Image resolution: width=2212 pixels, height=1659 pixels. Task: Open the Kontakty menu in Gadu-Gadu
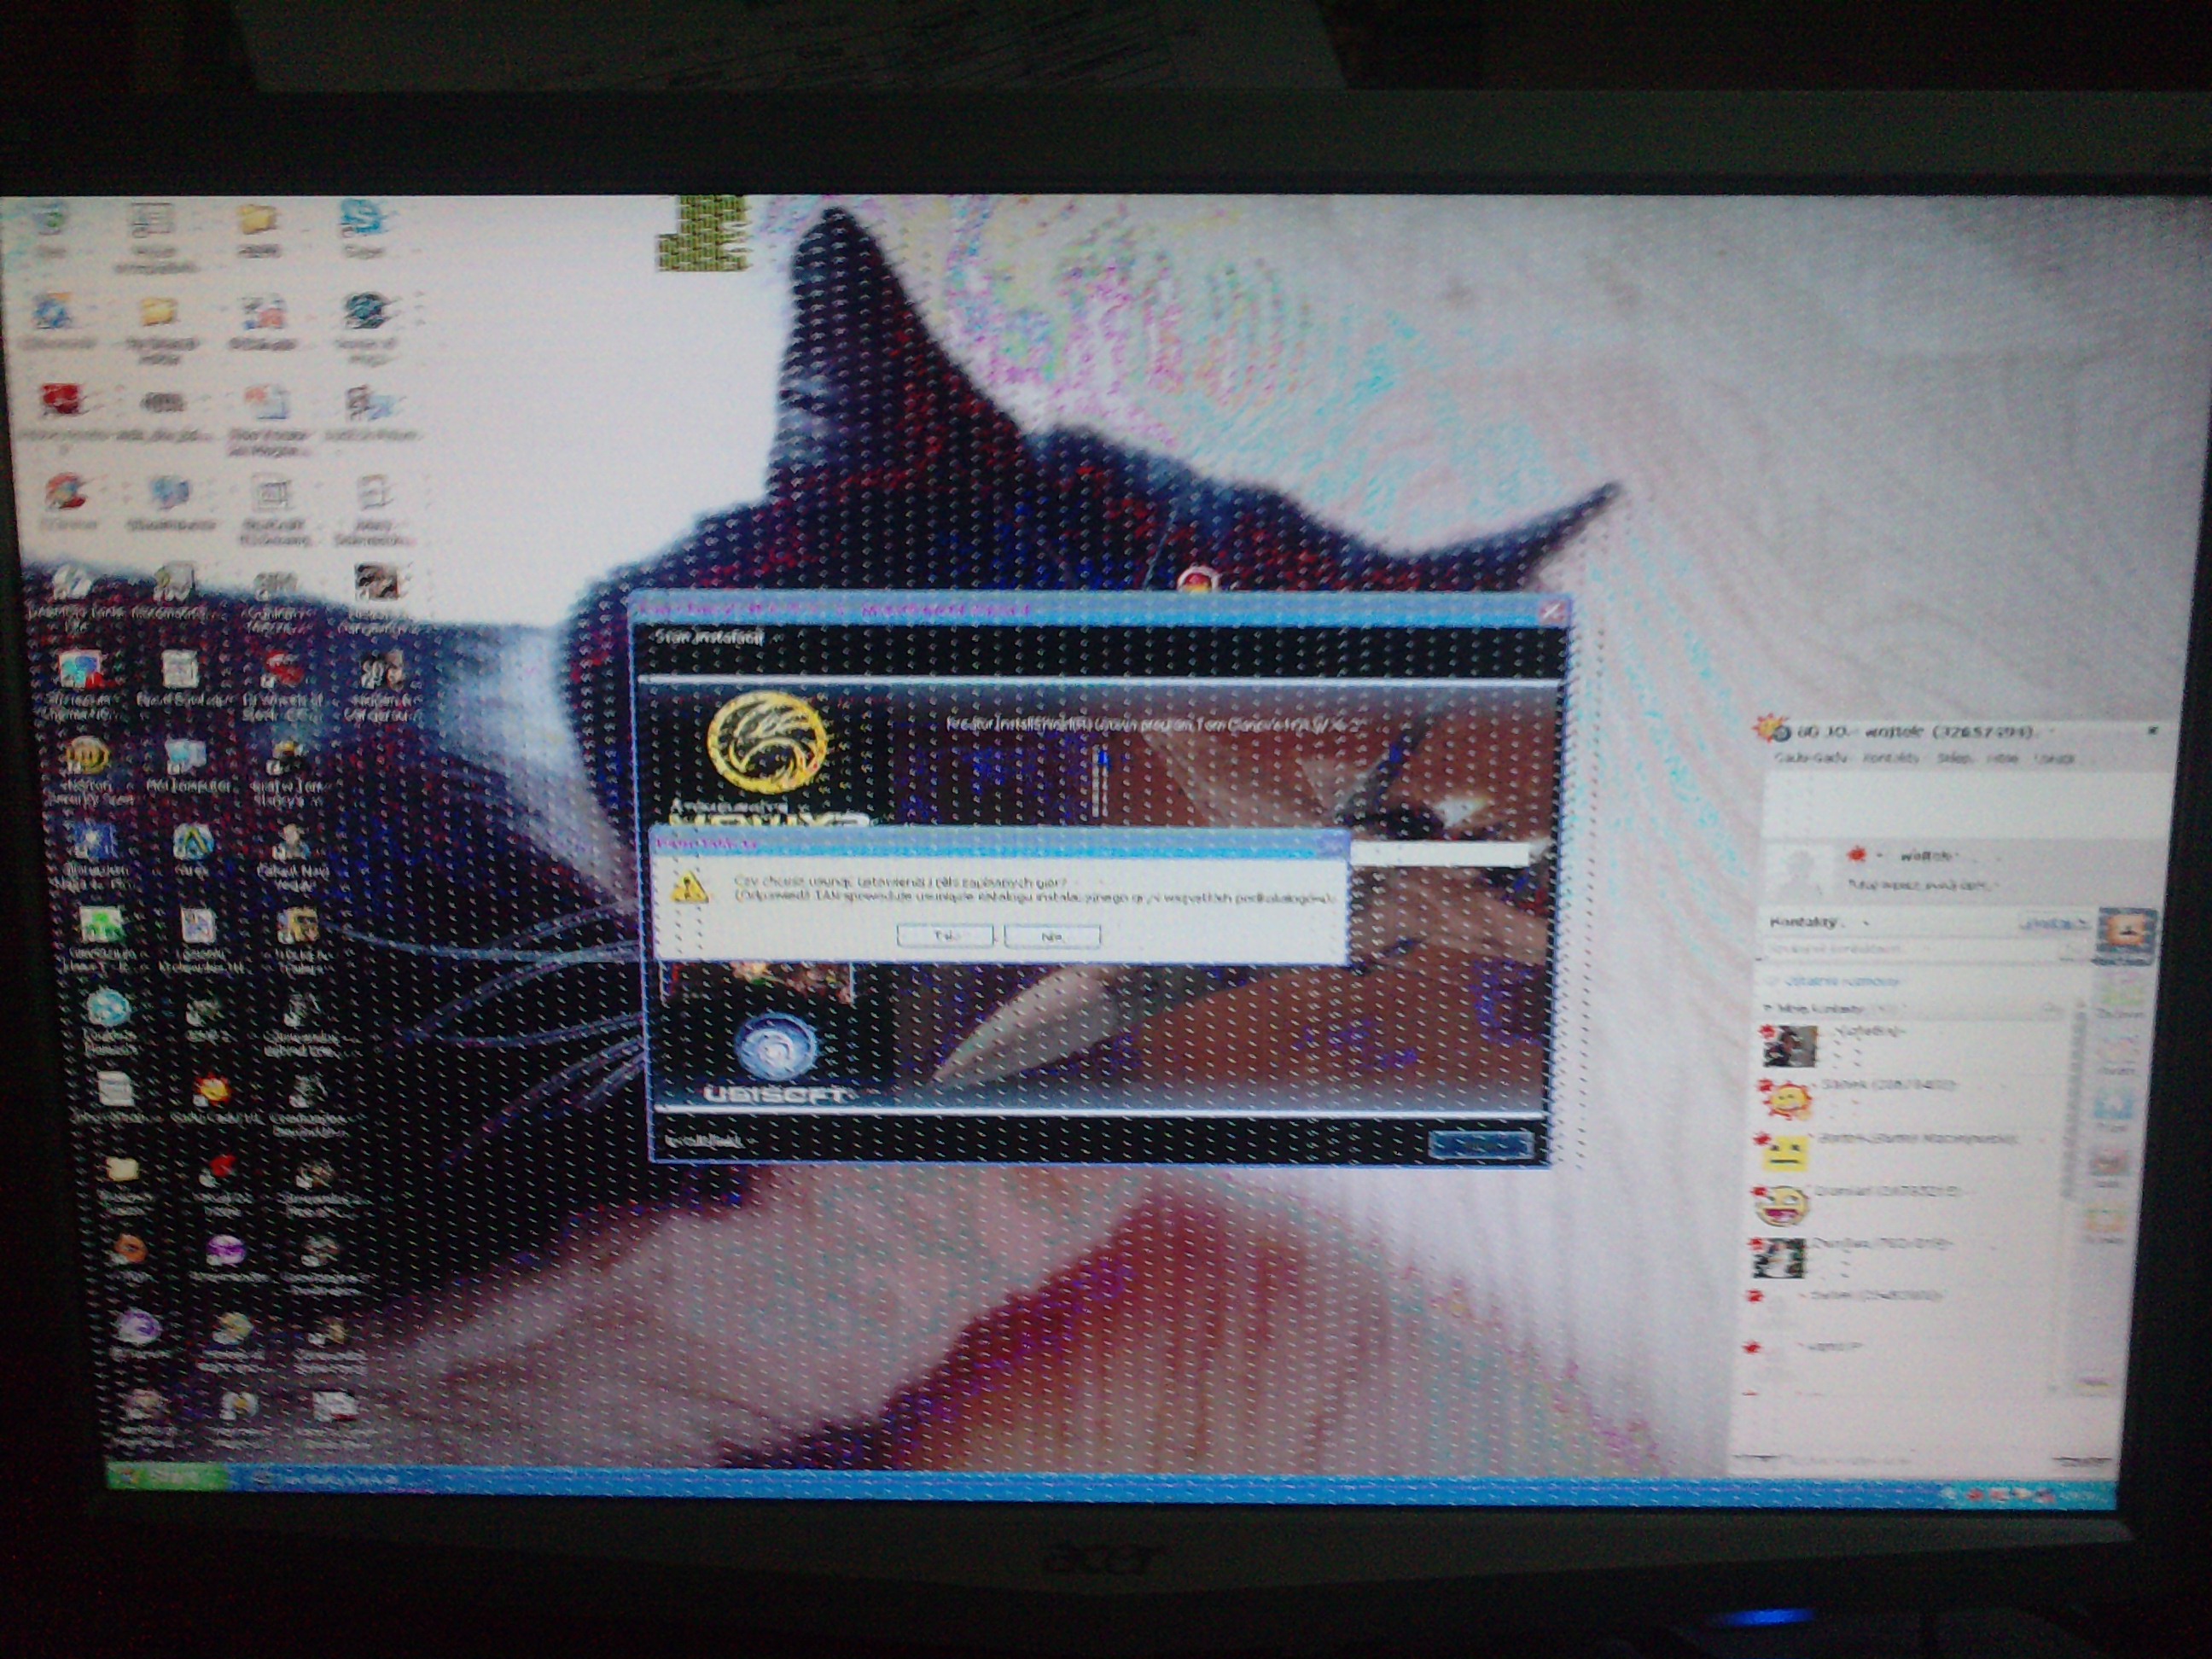pyautogui.click(x=1889, y=758)
